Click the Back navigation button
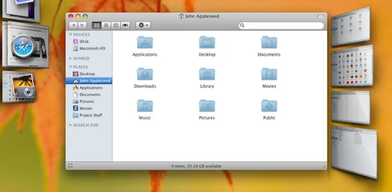Image resolution: width=392 pixels, height=192 pixels. (x=74, y=25)
